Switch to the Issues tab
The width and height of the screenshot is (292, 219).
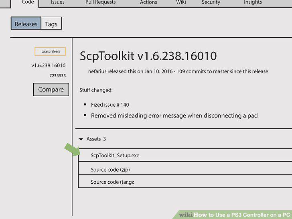tap(57, 2)
